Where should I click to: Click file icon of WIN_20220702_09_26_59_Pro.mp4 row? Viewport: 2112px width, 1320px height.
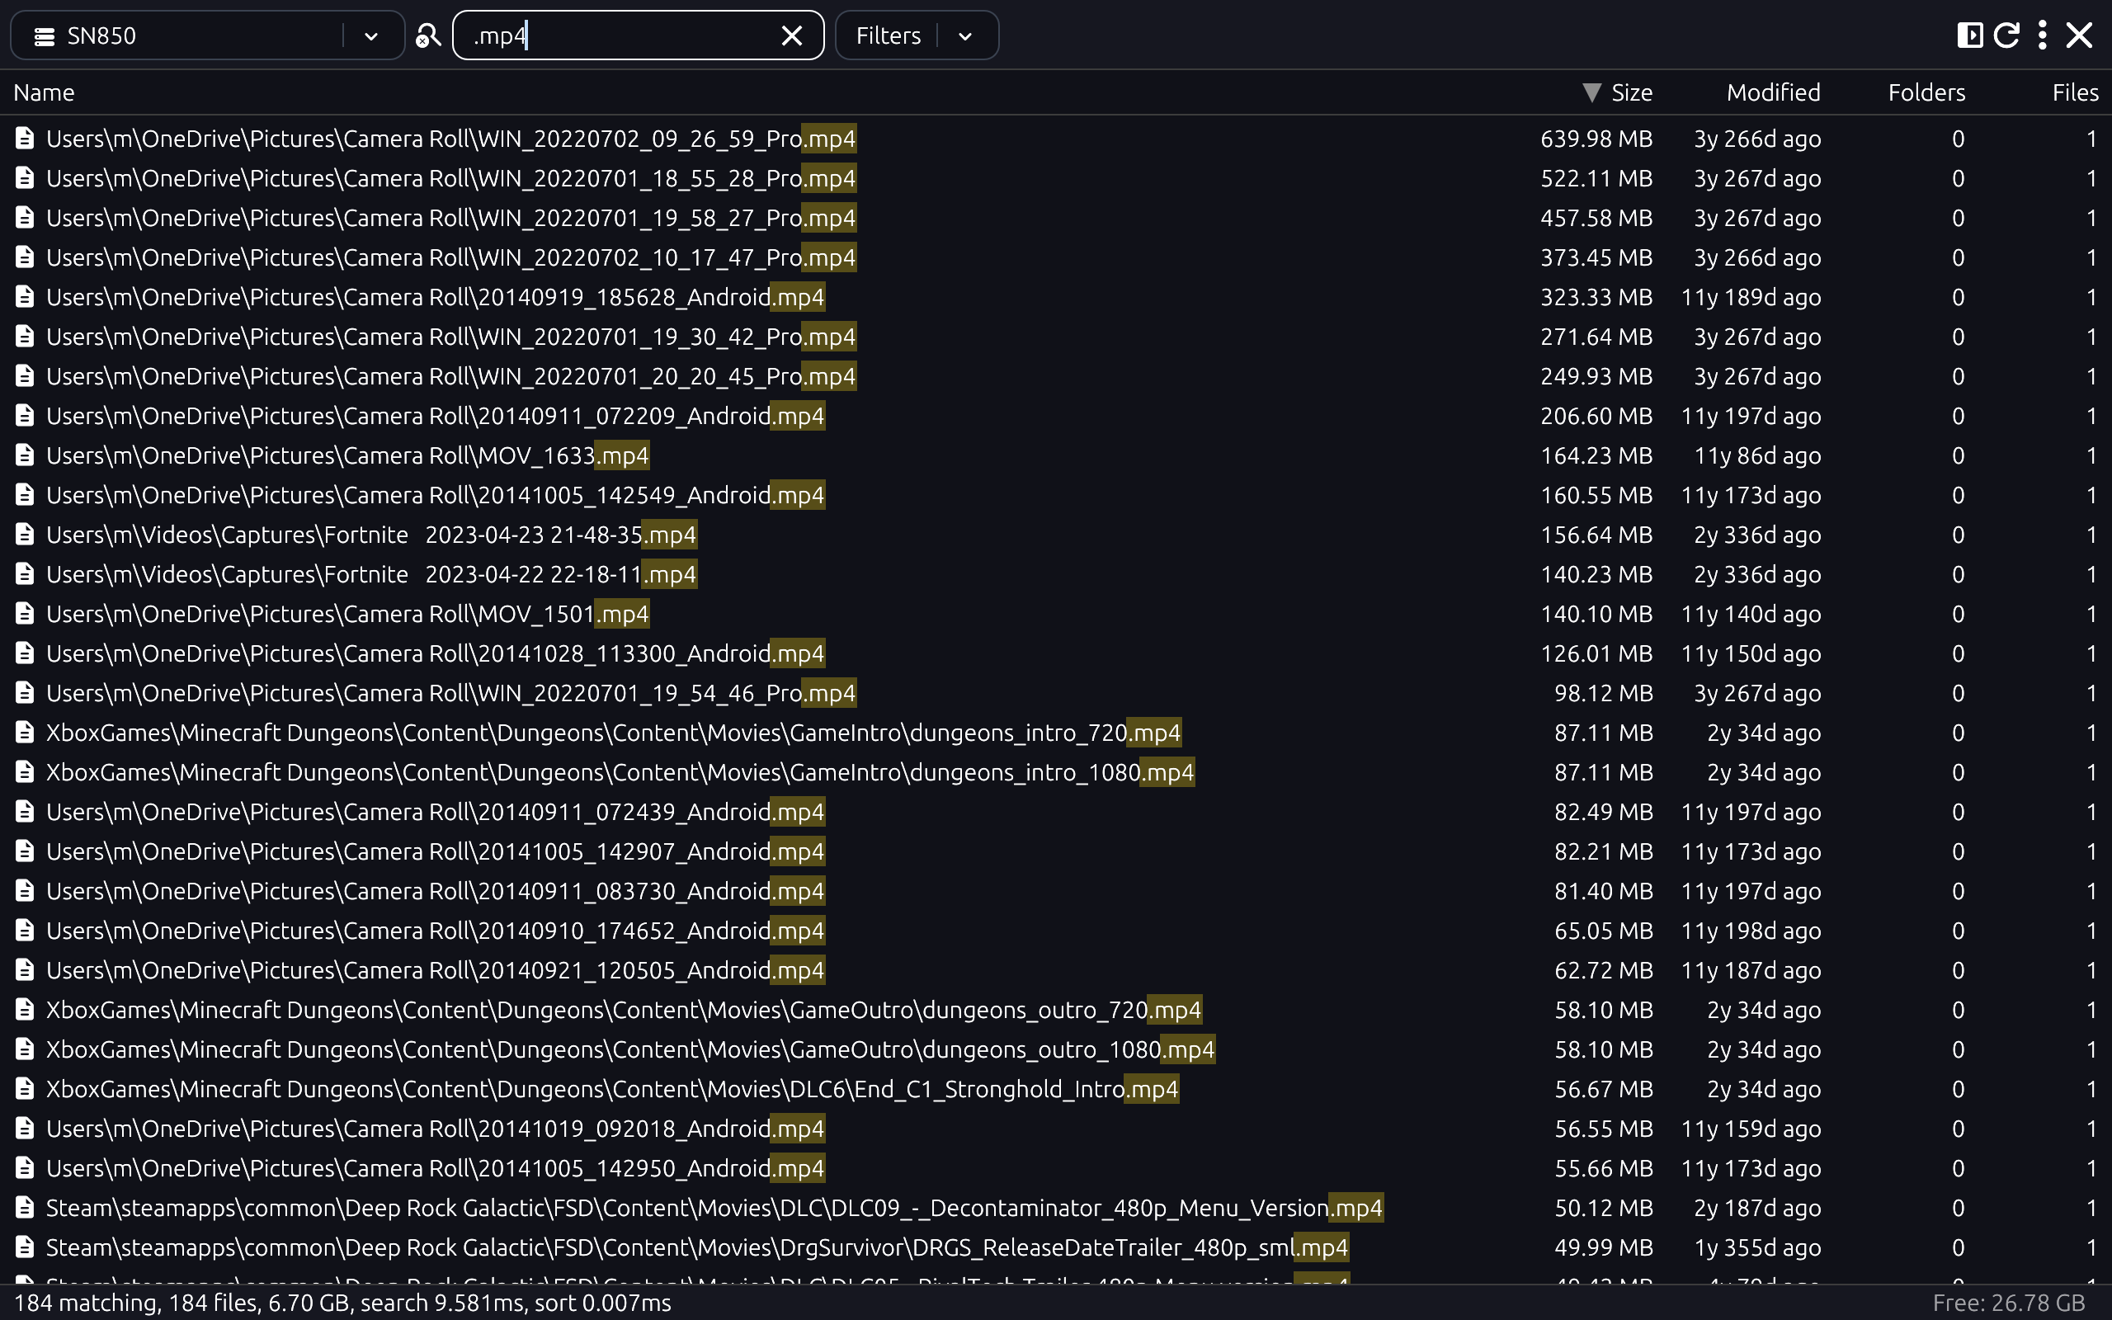(26, 138)
